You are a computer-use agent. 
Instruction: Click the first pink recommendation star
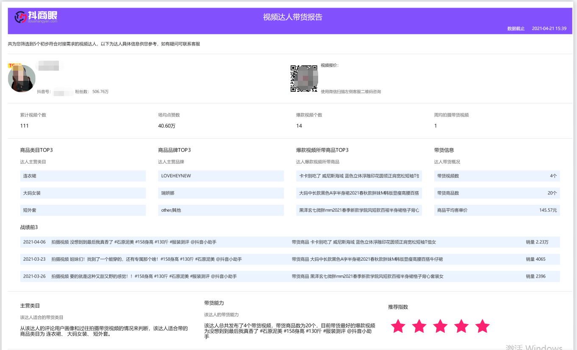pyautogui.click(x=398, y=326)
